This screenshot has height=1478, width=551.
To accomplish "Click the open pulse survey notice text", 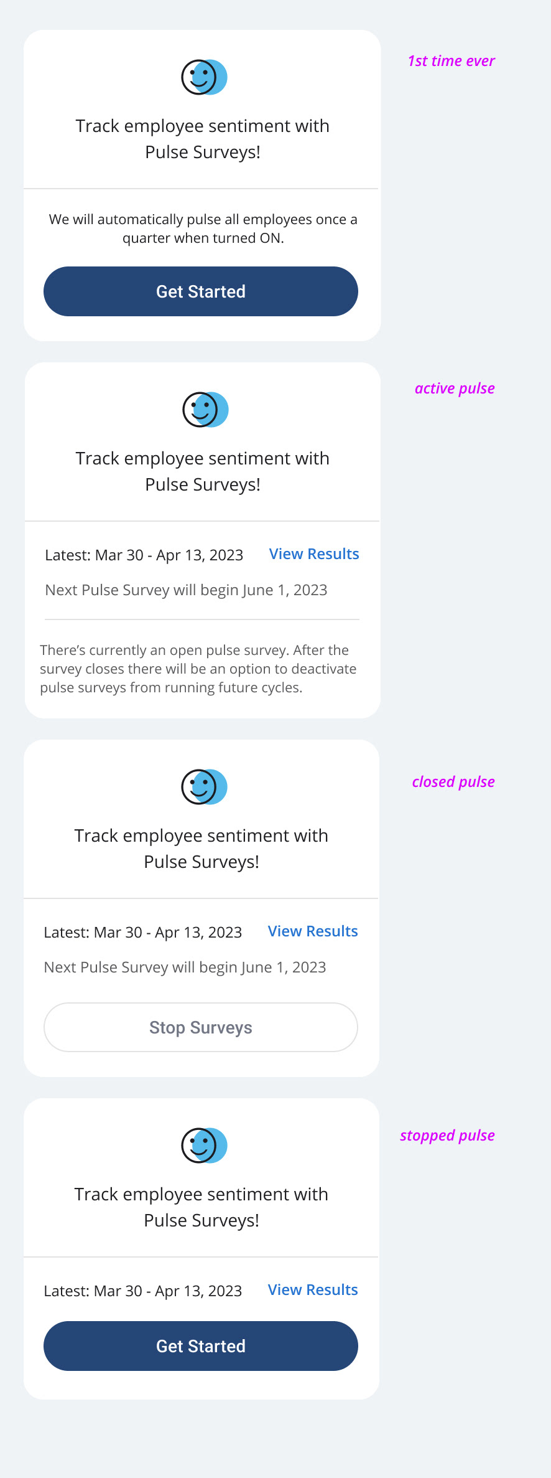I will pyautogui.click(x=198, y=669).
